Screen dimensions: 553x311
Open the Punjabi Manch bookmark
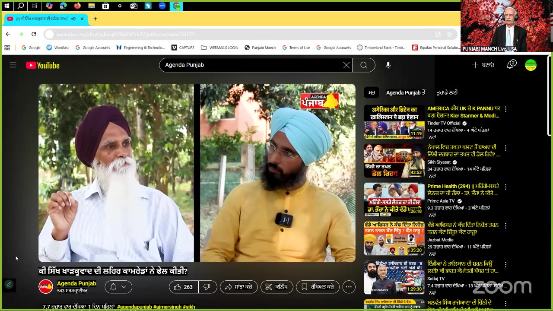coord(260,48)
